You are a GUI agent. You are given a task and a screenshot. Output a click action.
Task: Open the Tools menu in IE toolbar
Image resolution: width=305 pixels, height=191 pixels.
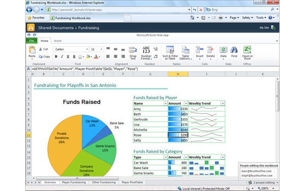click(261, 18)
